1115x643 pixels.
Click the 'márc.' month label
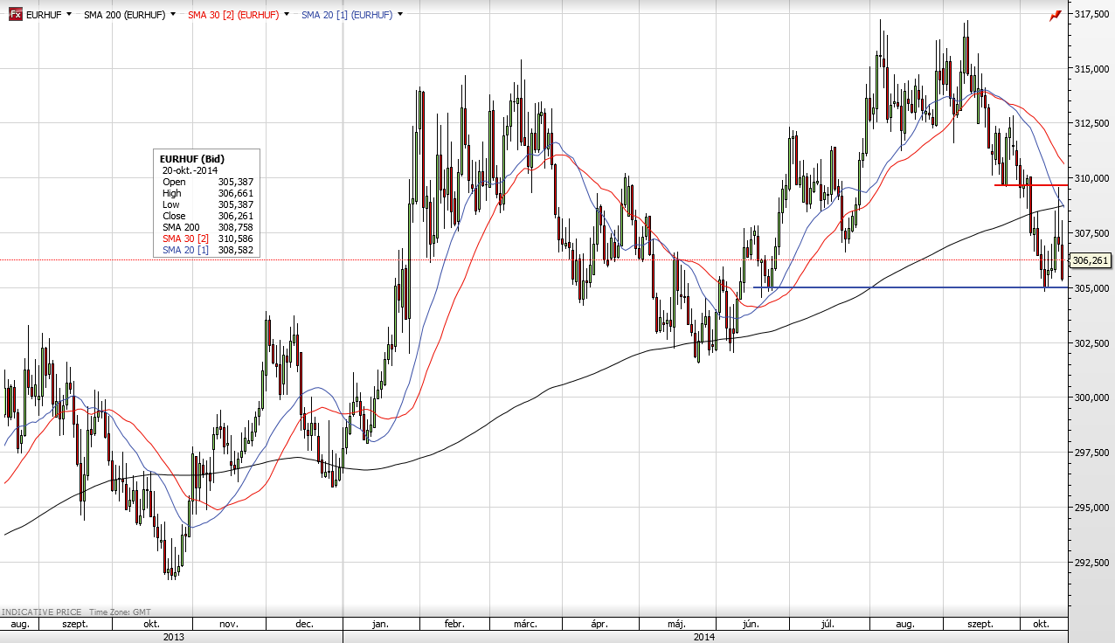tap(524, 625)
